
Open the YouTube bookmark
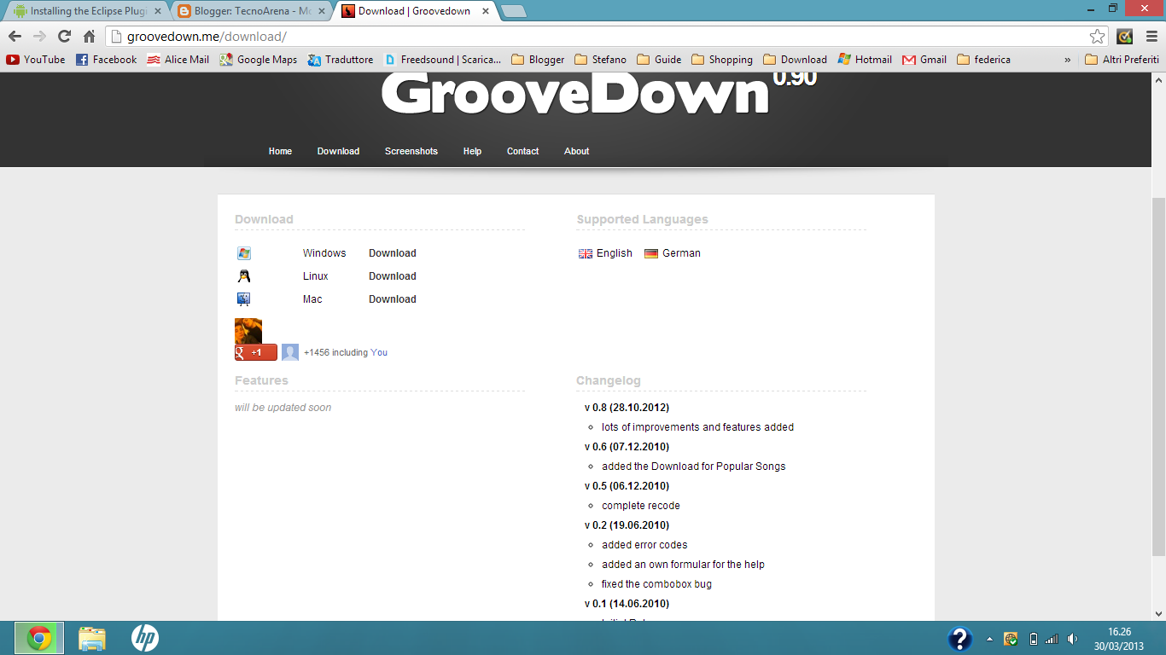coord(36,60)
